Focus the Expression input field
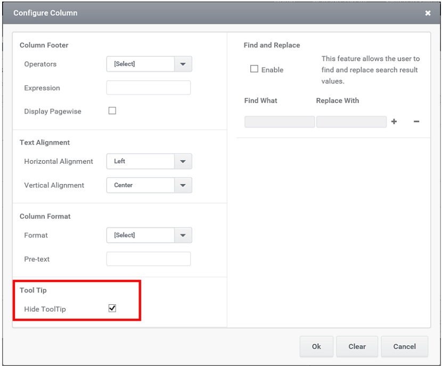442x366 pixels. 149,88
